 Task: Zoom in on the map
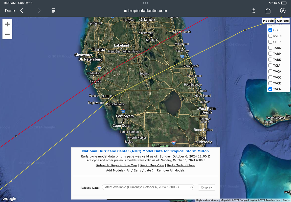[7, 24]
